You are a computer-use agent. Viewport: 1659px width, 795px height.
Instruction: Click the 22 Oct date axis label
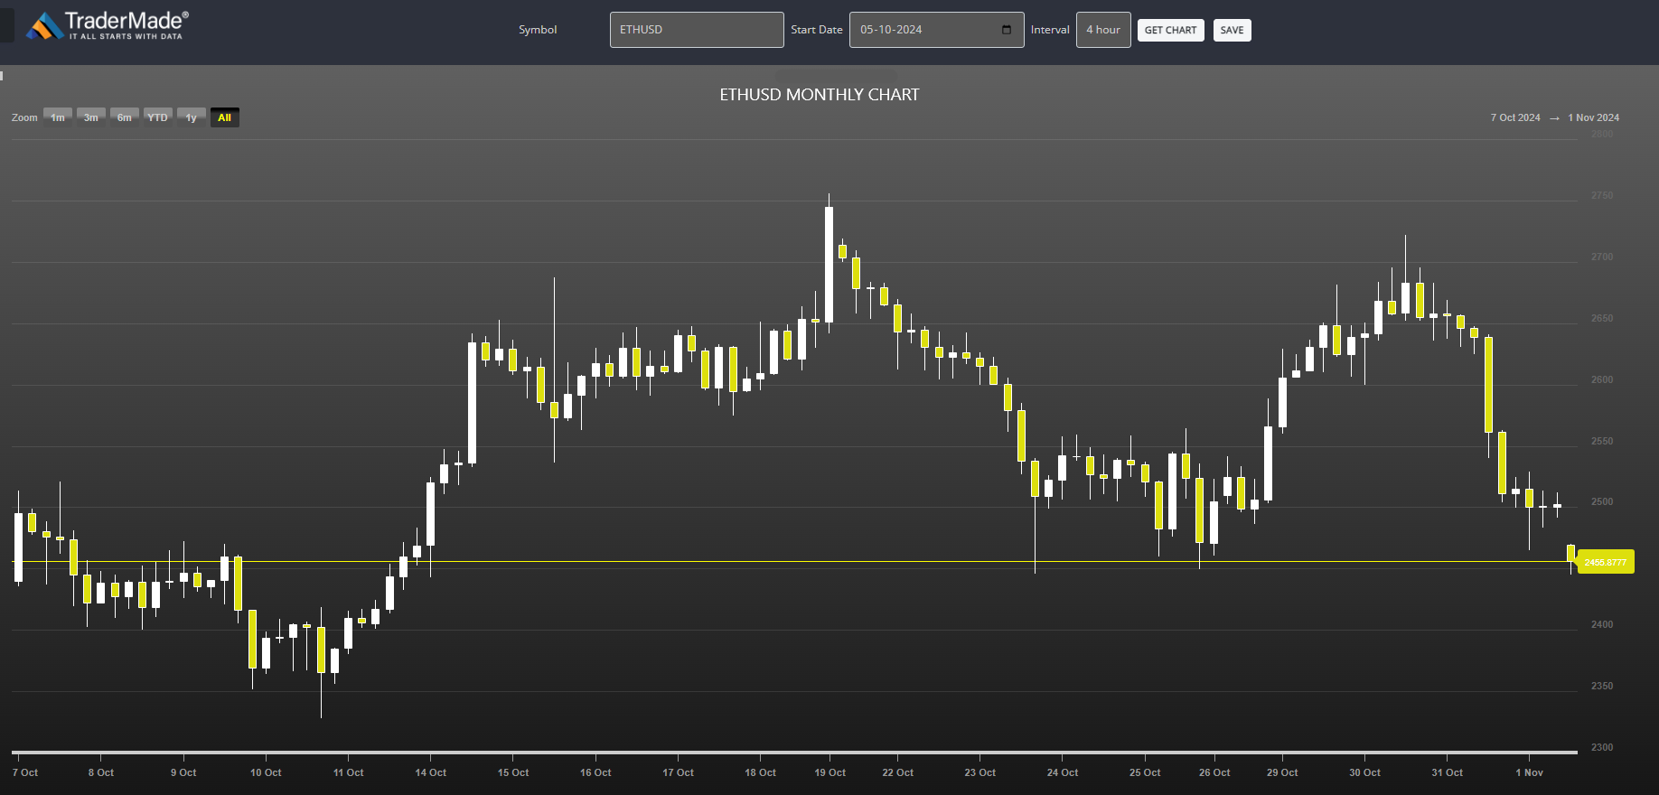click(x=897, y=772)
